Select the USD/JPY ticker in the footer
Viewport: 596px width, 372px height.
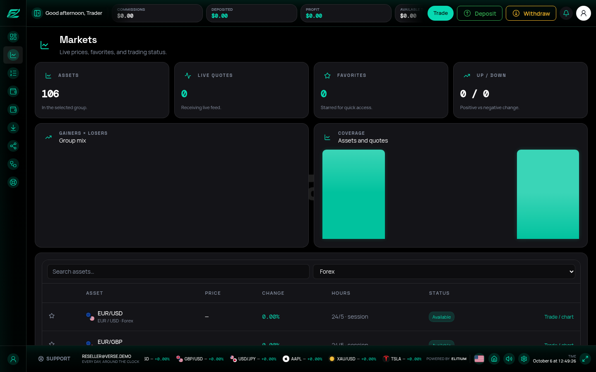point(253,359)
